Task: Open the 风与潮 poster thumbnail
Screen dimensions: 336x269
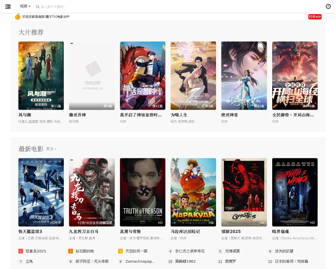Action: pos(41,76)
